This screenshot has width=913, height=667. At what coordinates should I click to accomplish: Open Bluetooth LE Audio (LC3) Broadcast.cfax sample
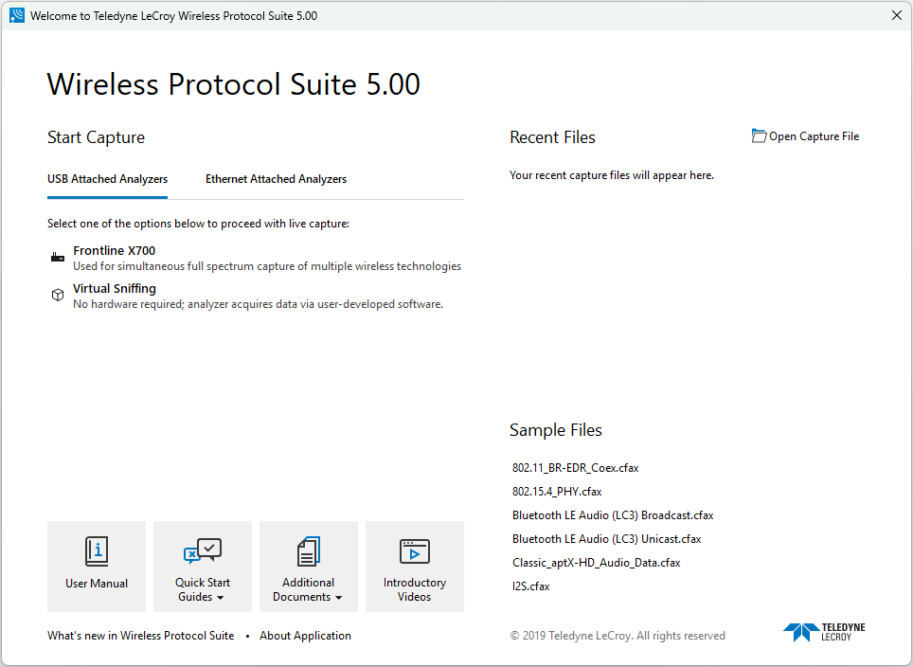[613, 515]
